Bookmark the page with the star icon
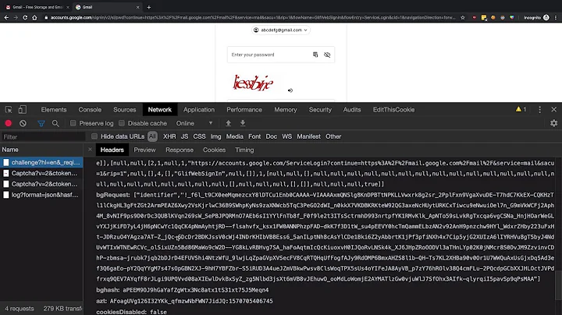The width and height of the screenshot is (562, 315). click(x=463, y=17)
